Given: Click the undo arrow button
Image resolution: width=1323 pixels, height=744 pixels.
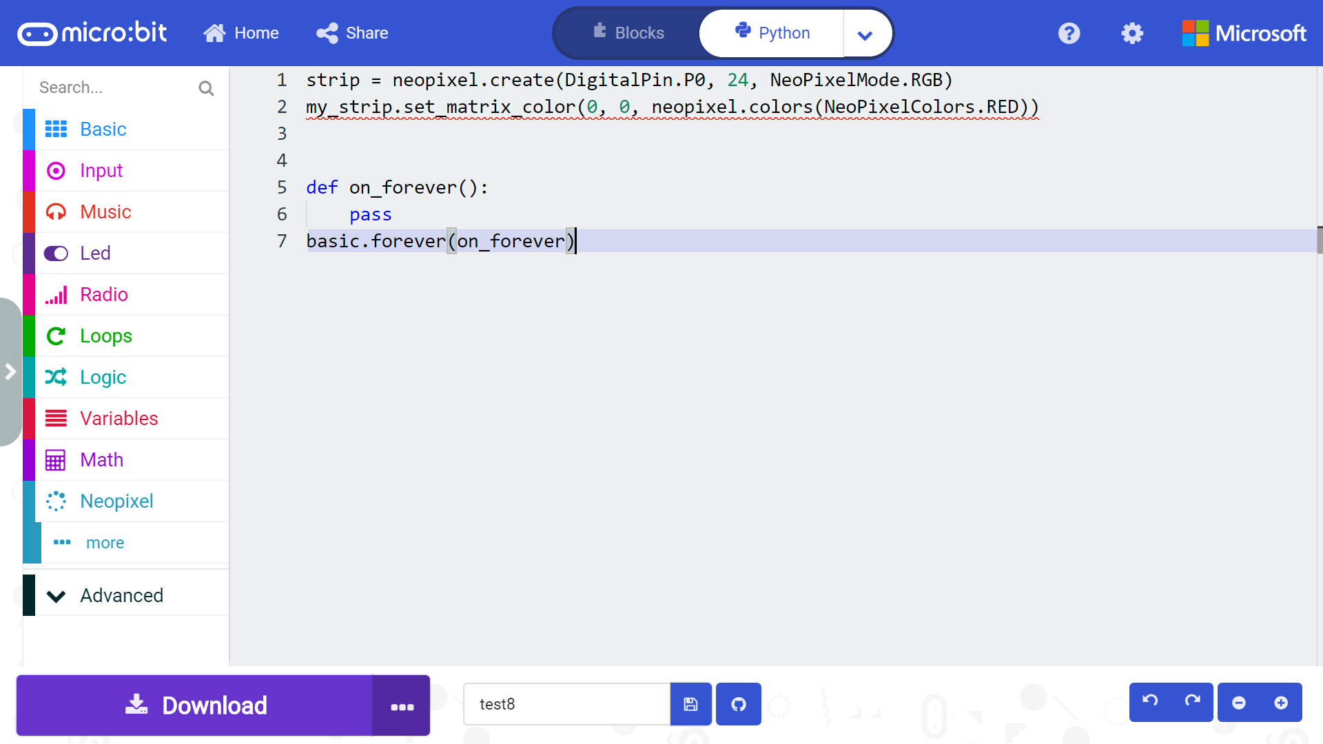Looking at the screenshot, I should (x=1149, y=702).
